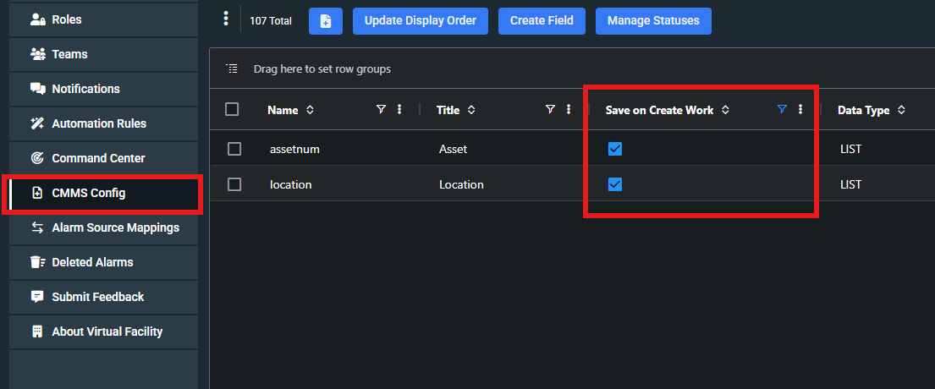The width and height of the screenshot is (935, 389).
Task: Click the Manage Statuses button
Action: 653,21
